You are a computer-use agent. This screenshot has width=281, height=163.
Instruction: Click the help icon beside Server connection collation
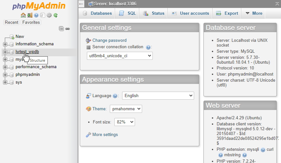point(148,47)
